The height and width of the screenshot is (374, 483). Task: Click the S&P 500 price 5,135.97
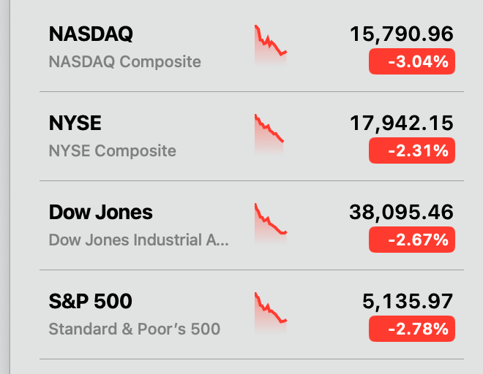tap(408, 302)
